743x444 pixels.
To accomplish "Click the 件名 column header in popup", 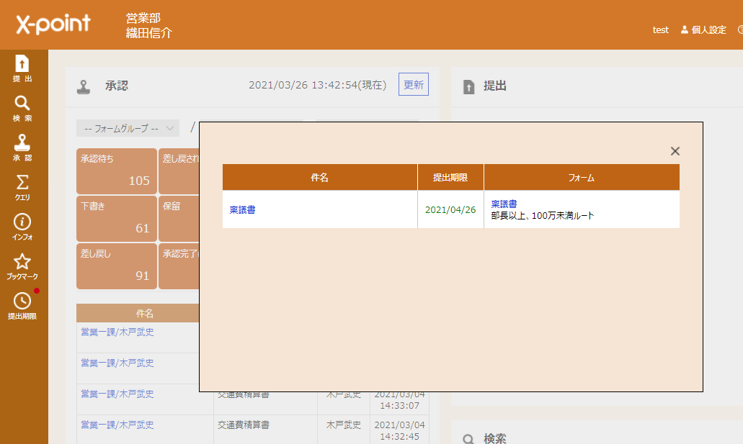I will pyautogui.click(x=319, y=177).
